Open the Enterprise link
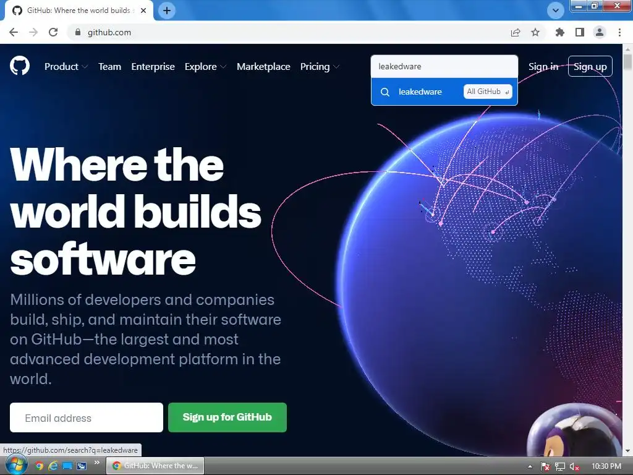The image size is (633, 475). pos(153,67)
